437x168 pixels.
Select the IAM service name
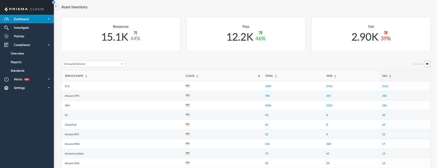point(67,105)
